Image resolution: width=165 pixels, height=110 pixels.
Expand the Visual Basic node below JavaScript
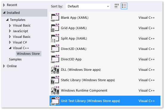(x=10, y=37)
